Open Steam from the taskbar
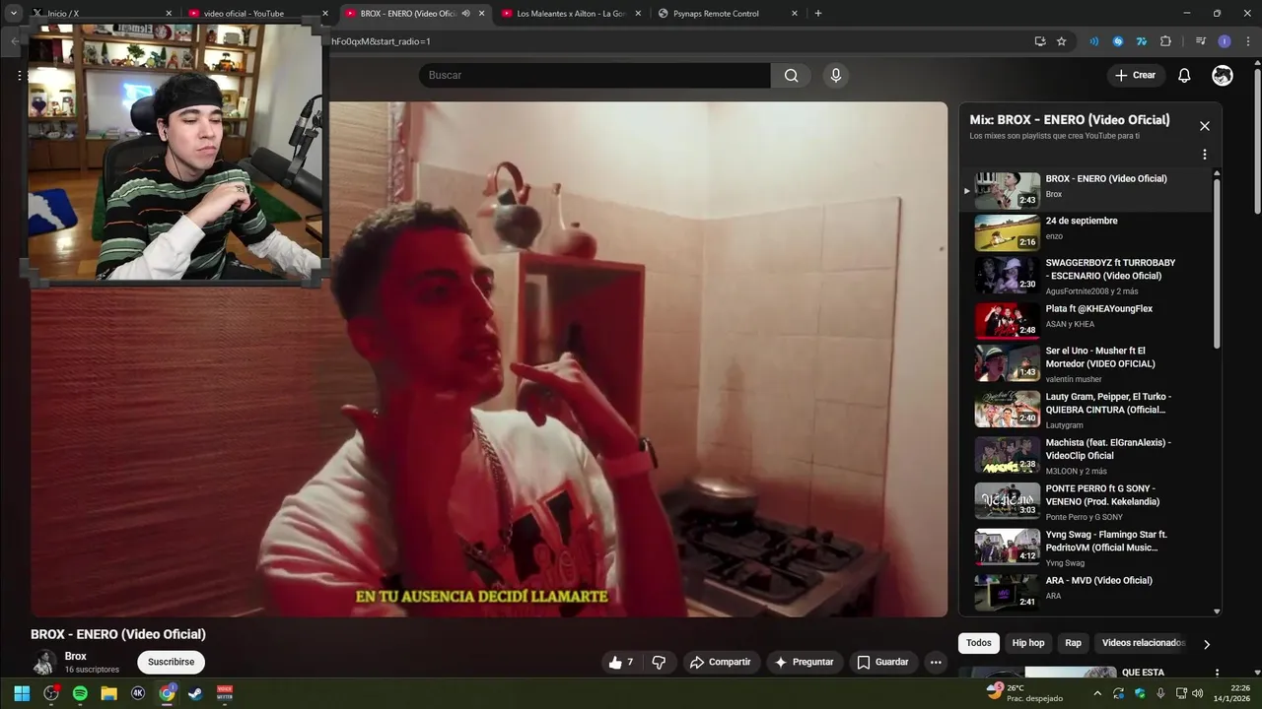 point(195,693)
